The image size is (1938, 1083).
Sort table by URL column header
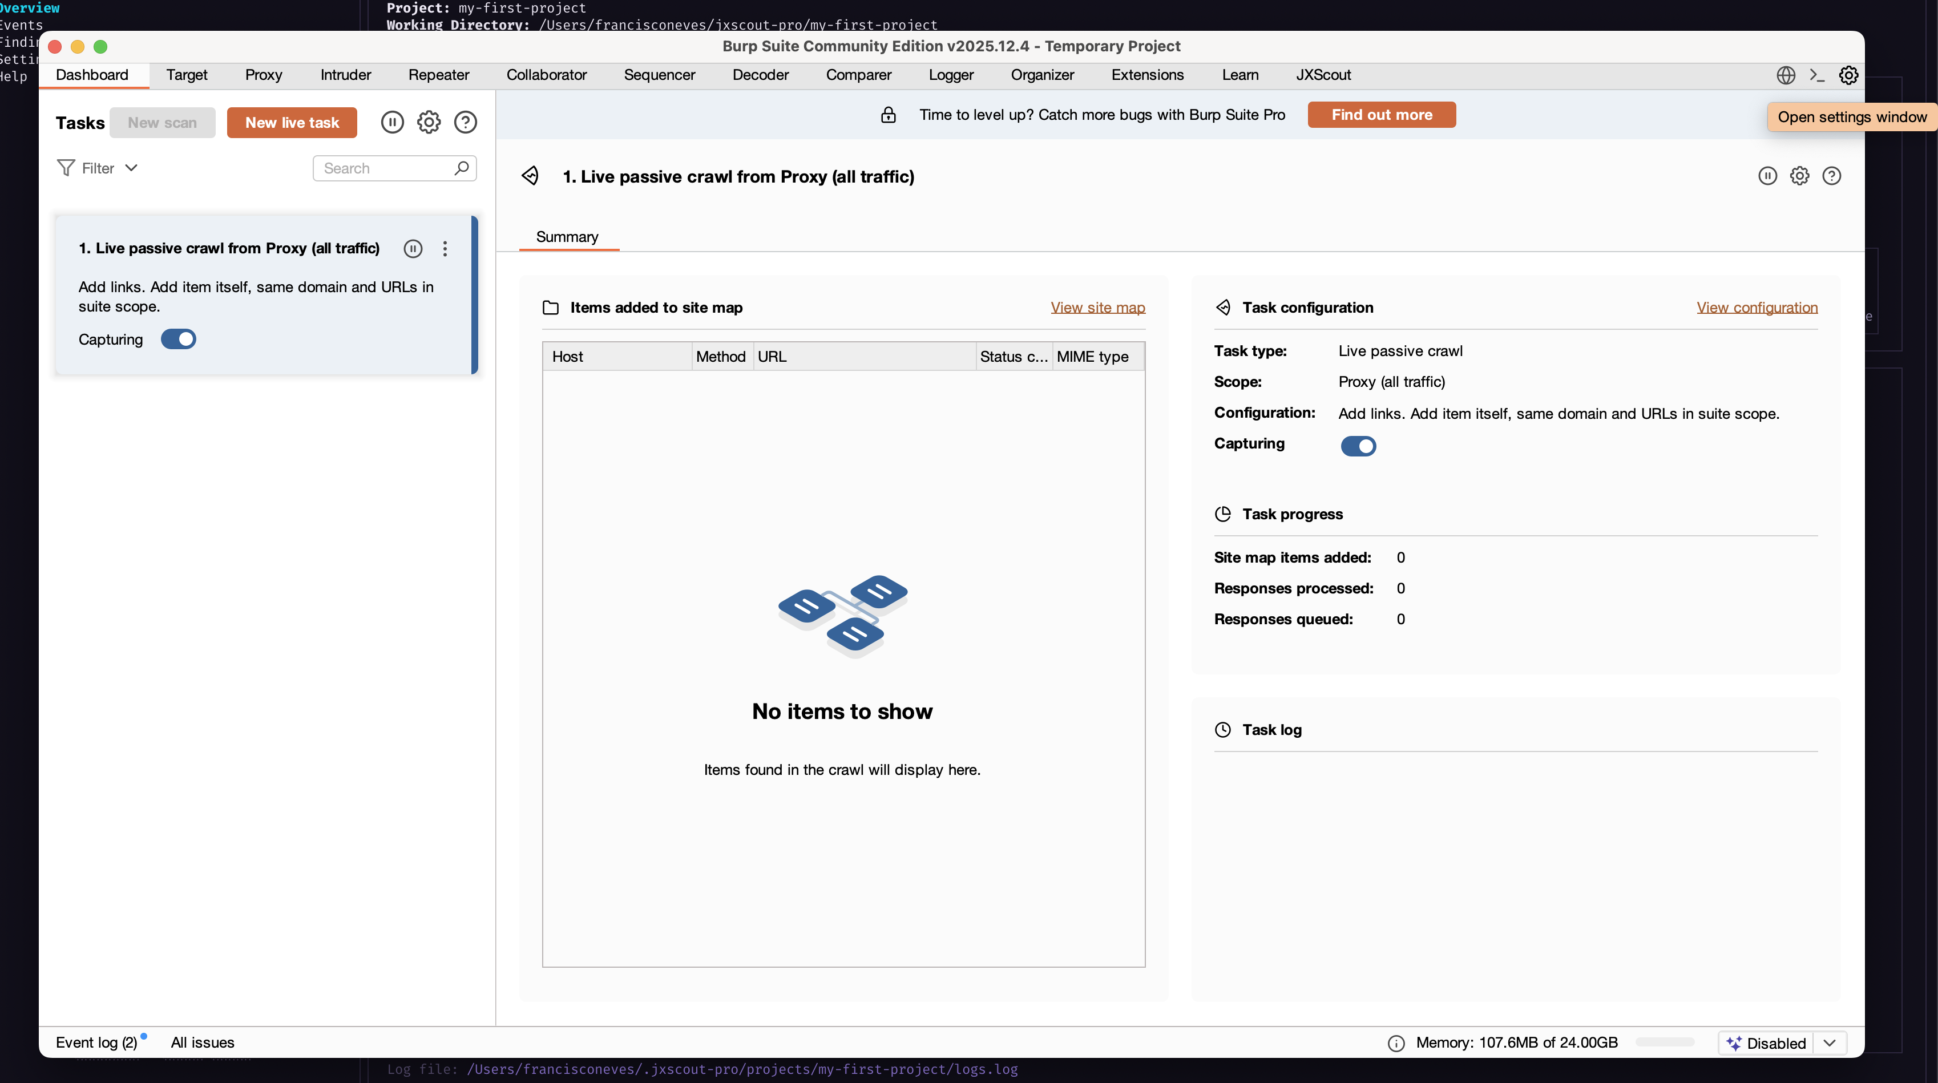click(865, 357)
